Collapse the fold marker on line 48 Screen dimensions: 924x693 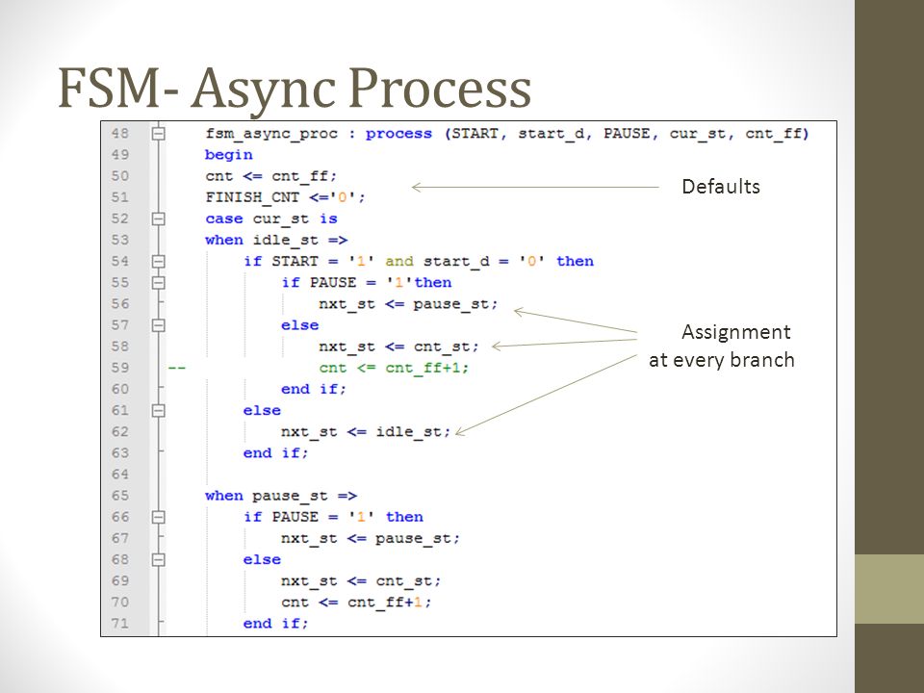[x=158, y=134]
